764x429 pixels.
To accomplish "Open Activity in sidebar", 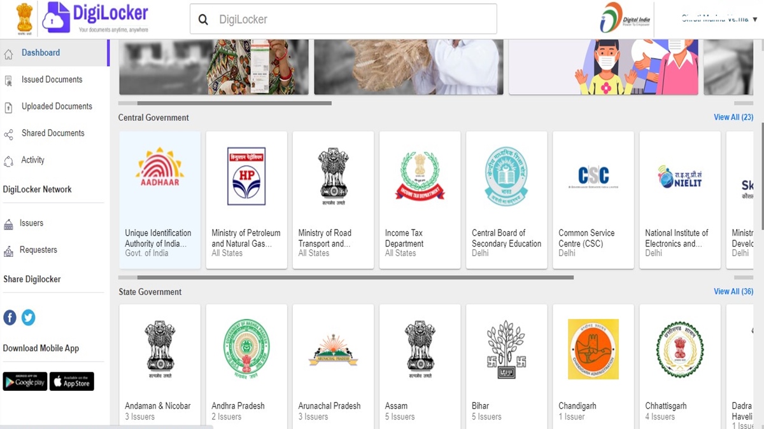I will click(32, 160).
